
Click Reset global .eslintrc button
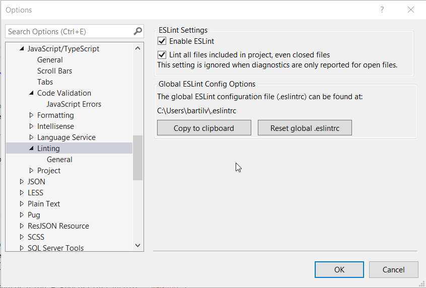[305, 128]
